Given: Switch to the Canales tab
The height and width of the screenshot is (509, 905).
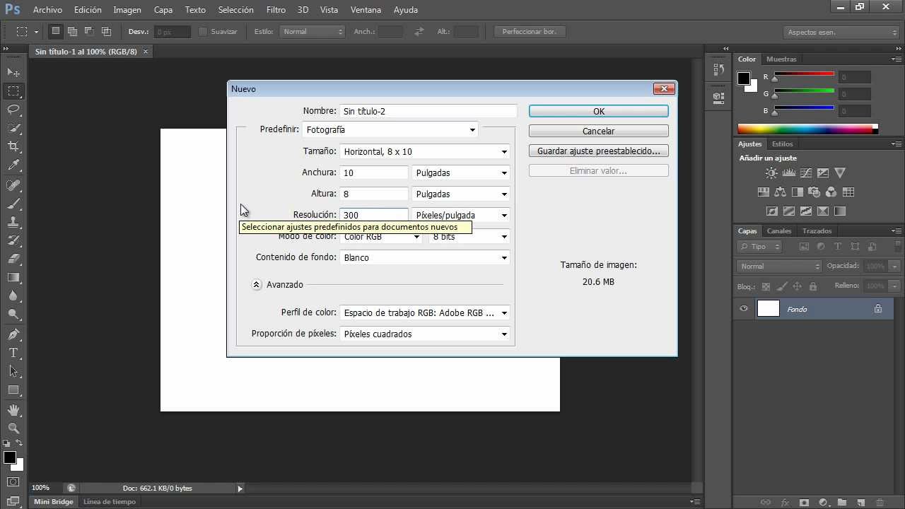Looking at the screenshot, I should tap(779, 230).
